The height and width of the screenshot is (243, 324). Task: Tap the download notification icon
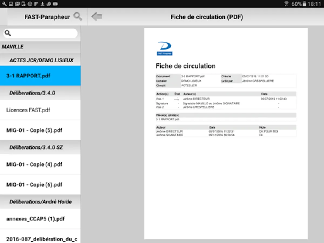[x=42, y=4]
